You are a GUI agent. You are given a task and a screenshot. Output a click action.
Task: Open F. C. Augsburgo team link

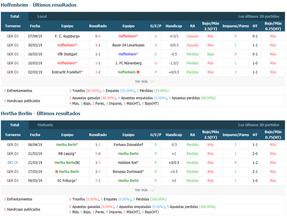click(67, 36)
